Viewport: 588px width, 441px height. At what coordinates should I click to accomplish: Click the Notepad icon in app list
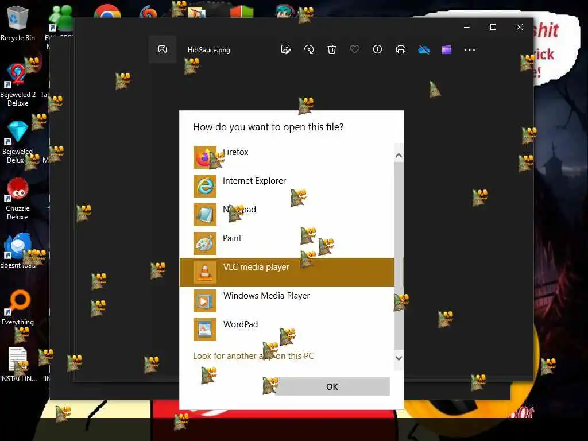tap(205, 215)
